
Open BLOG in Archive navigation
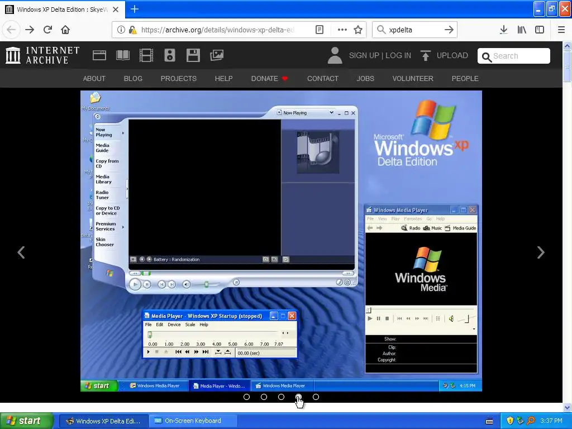tap(133, 78)
